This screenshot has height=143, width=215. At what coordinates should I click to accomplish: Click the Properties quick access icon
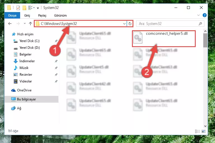pyautogui.click(x=18, y=8)
